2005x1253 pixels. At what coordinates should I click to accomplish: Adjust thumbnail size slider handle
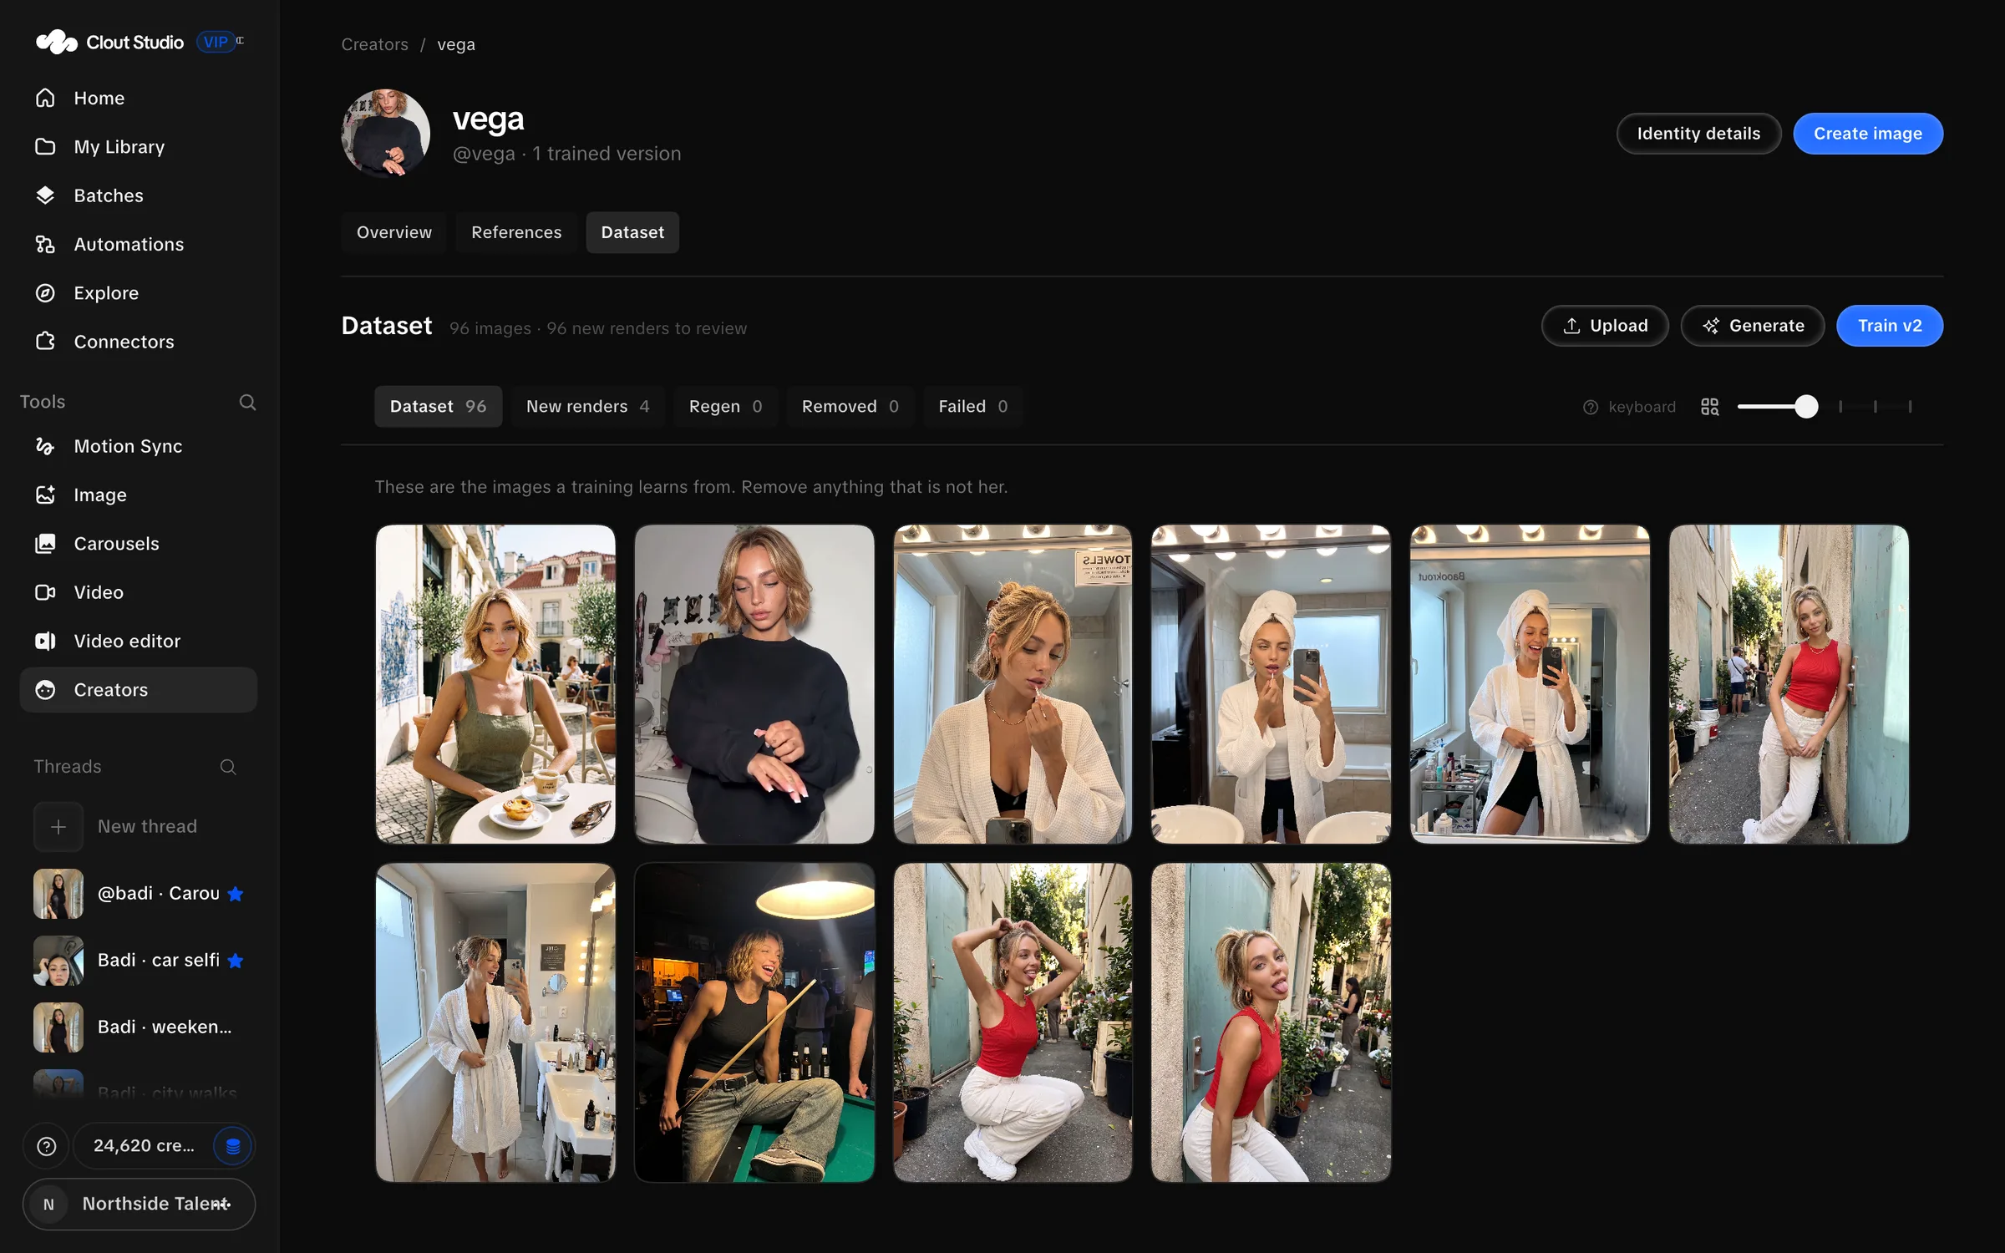1806,407
